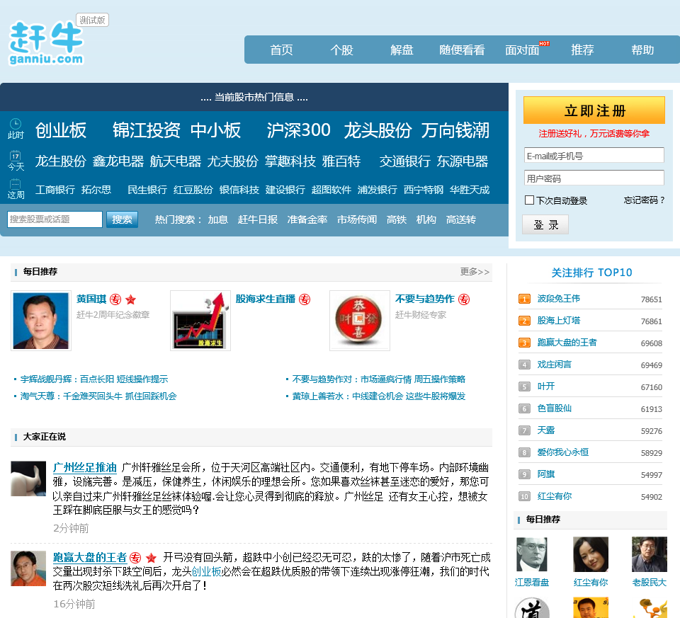680x618 pixels.
Task: Open the 沪深300 hot topic
Action: (298, 130)
